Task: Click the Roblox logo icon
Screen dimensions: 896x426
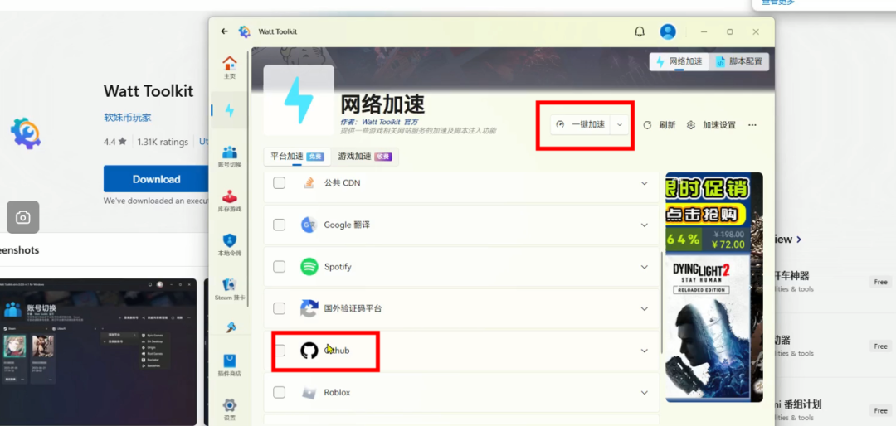Action: click(x=309, y=392)
